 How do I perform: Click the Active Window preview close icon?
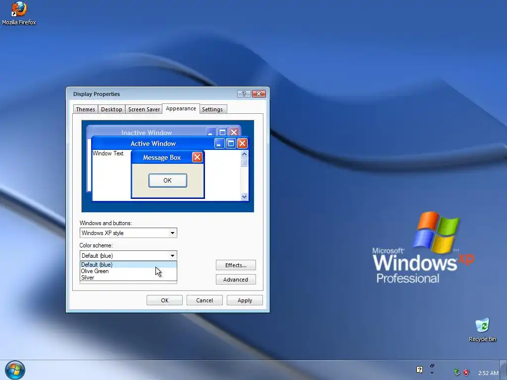(242, 143)
